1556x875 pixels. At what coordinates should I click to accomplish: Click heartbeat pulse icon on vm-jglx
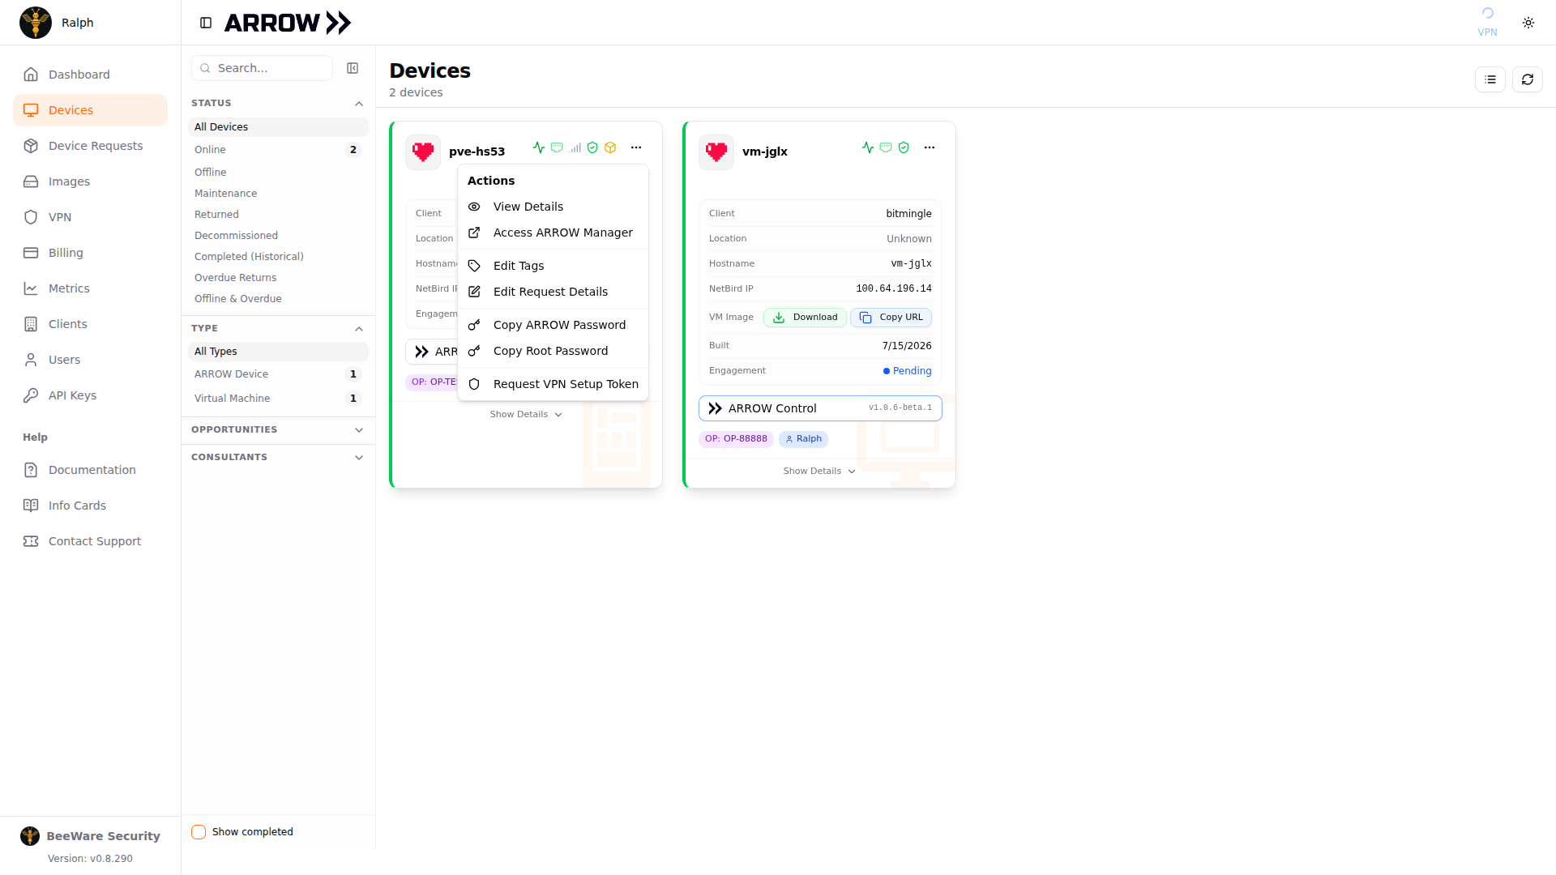click(868, 147)
